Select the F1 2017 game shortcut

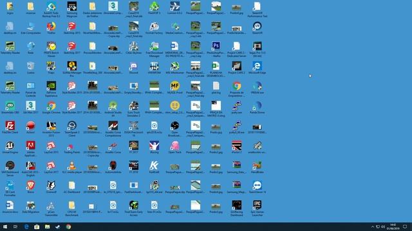point(133,146)
